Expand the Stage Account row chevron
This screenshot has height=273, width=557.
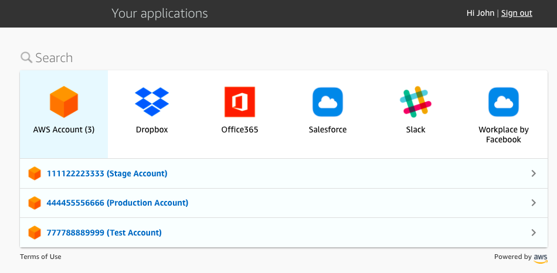click(x=533, y=173)
